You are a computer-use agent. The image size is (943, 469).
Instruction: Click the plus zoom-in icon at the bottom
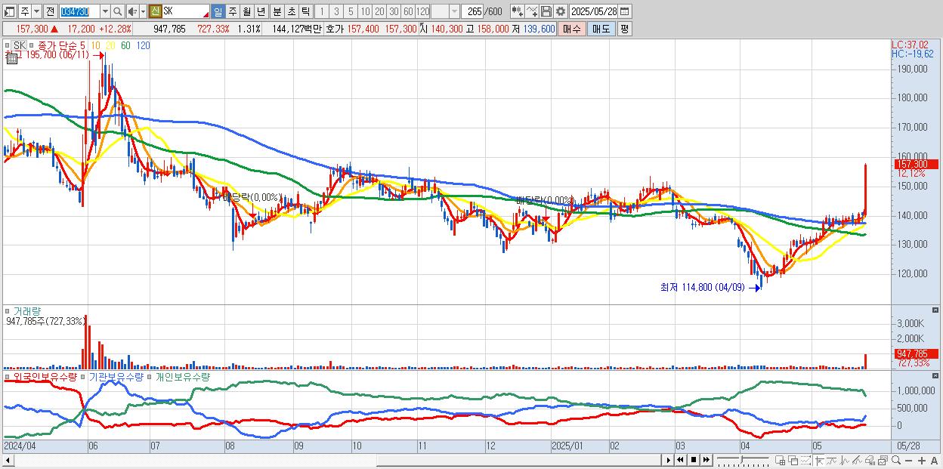922,460
